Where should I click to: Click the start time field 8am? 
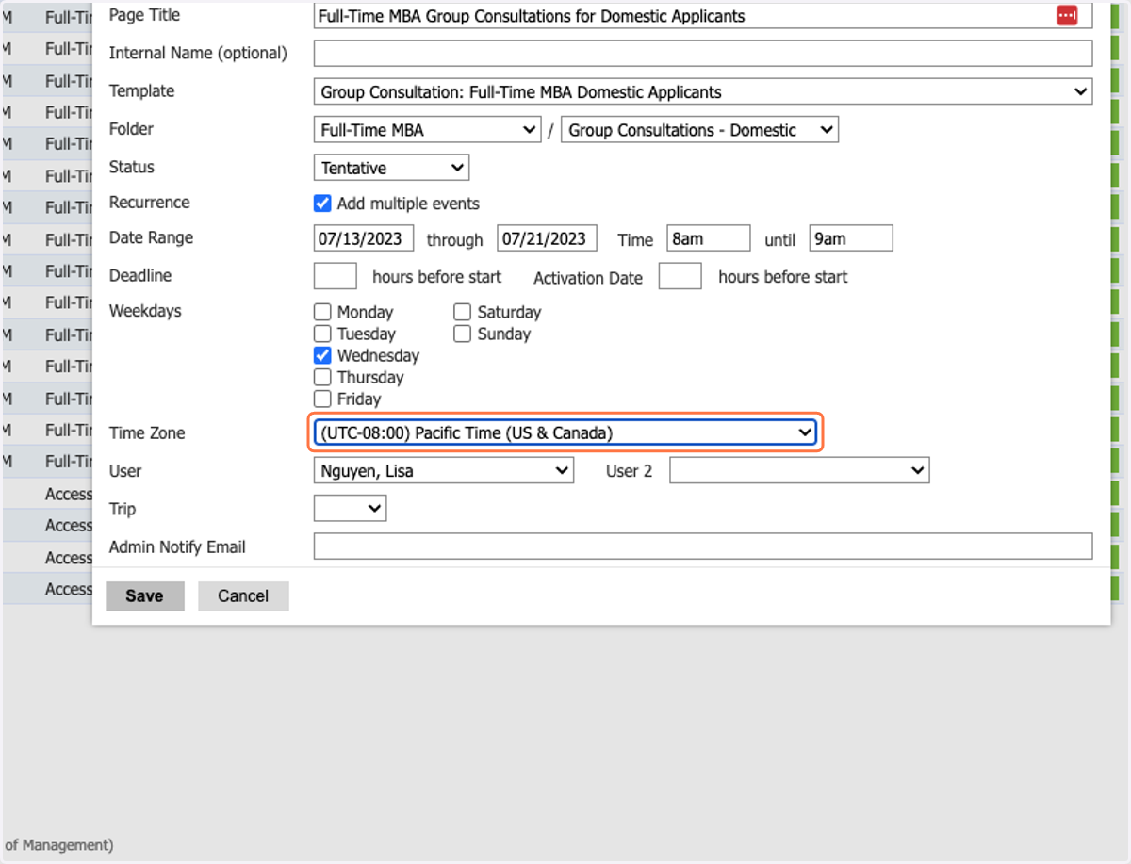pyautogui.click(x=709, y=238)
